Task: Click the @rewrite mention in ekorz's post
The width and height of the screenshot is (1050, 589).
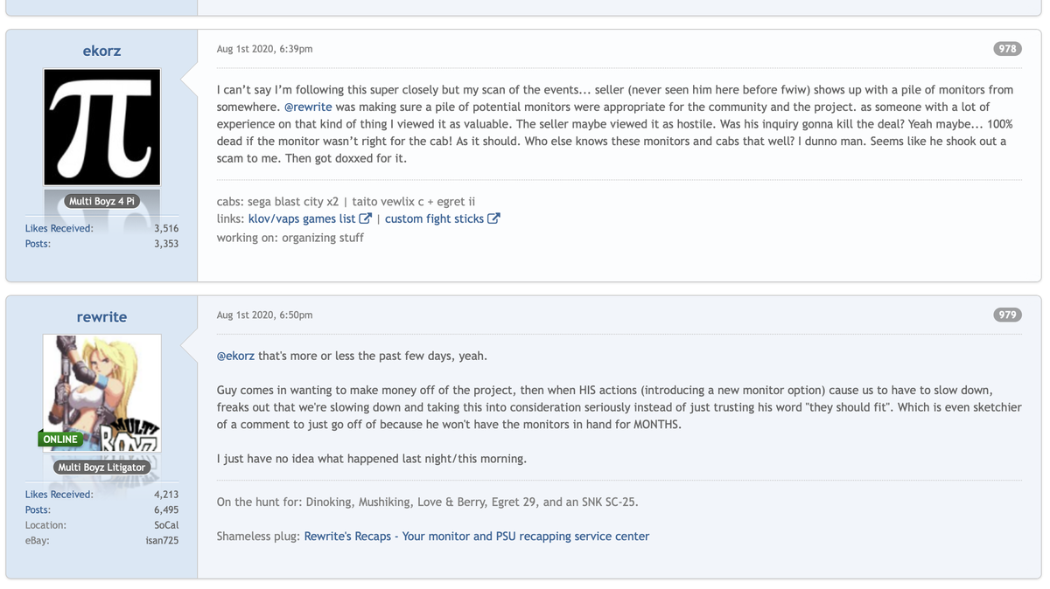Action: pos(308,107)
